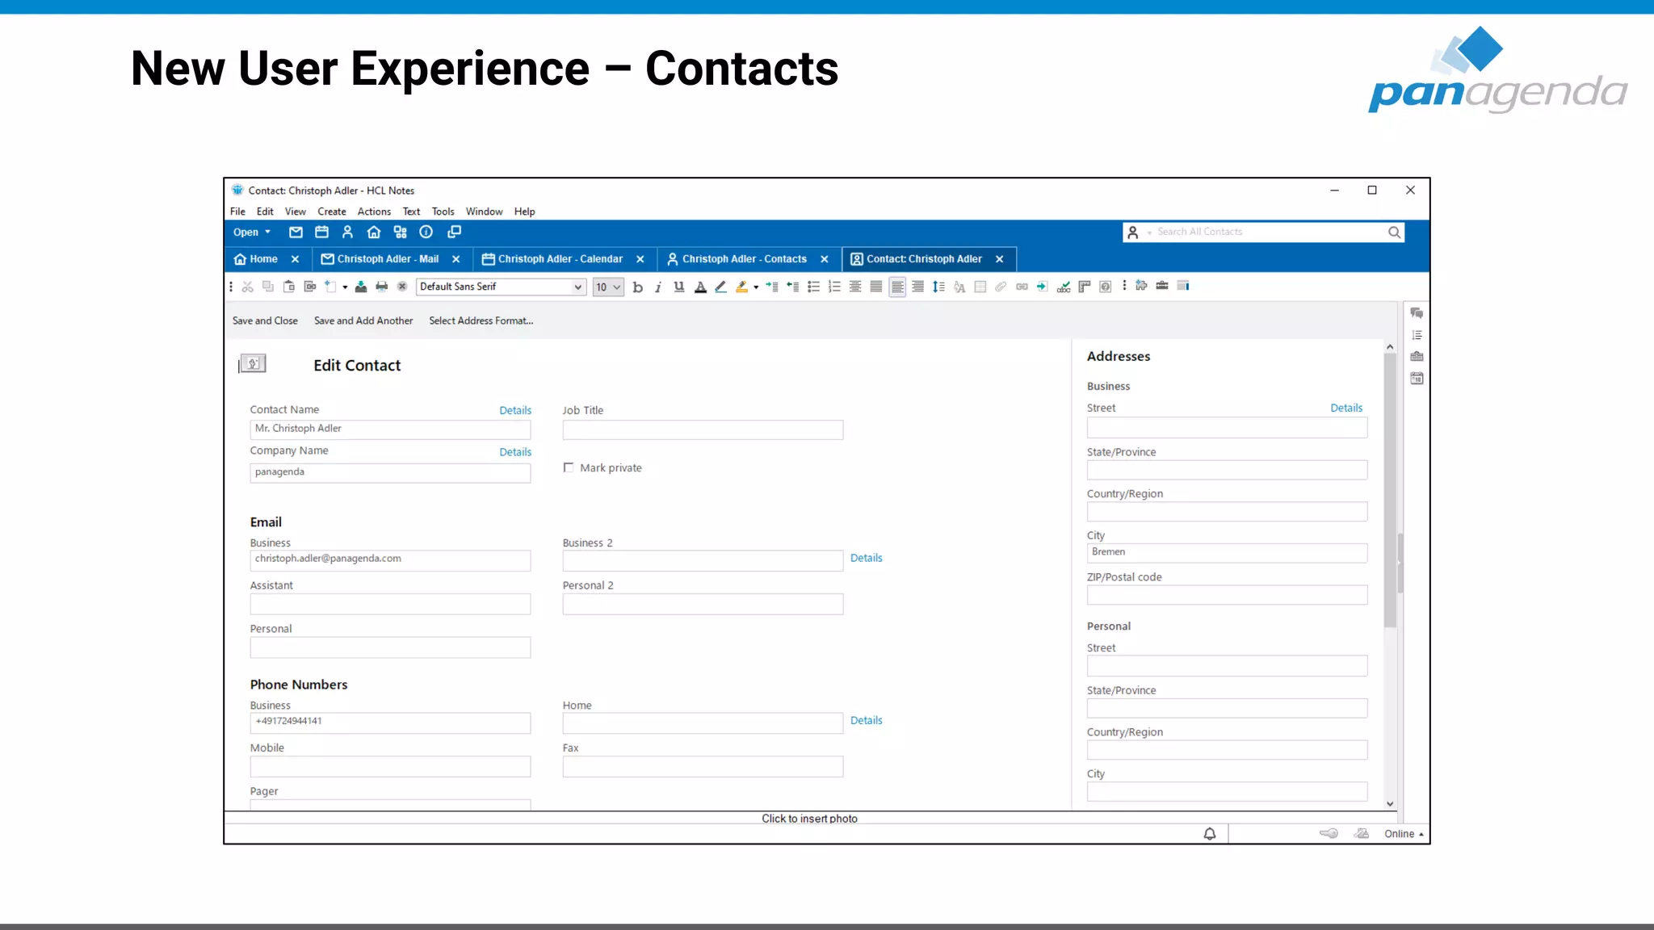
Task: Toggle underline formatting
Action: tap(679, 287)
